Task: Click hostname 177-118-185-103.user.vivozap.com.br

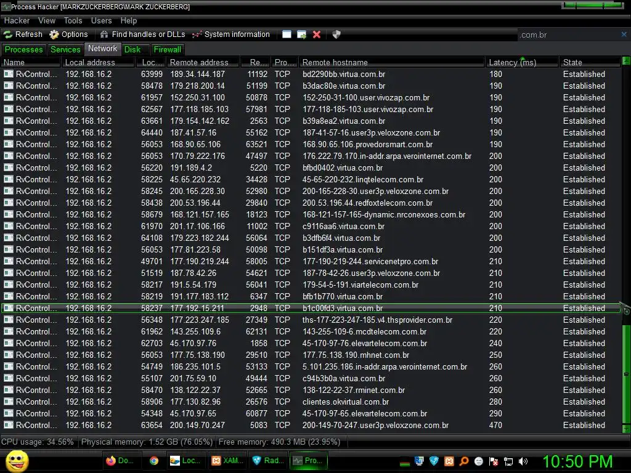Action: (368, 109)
